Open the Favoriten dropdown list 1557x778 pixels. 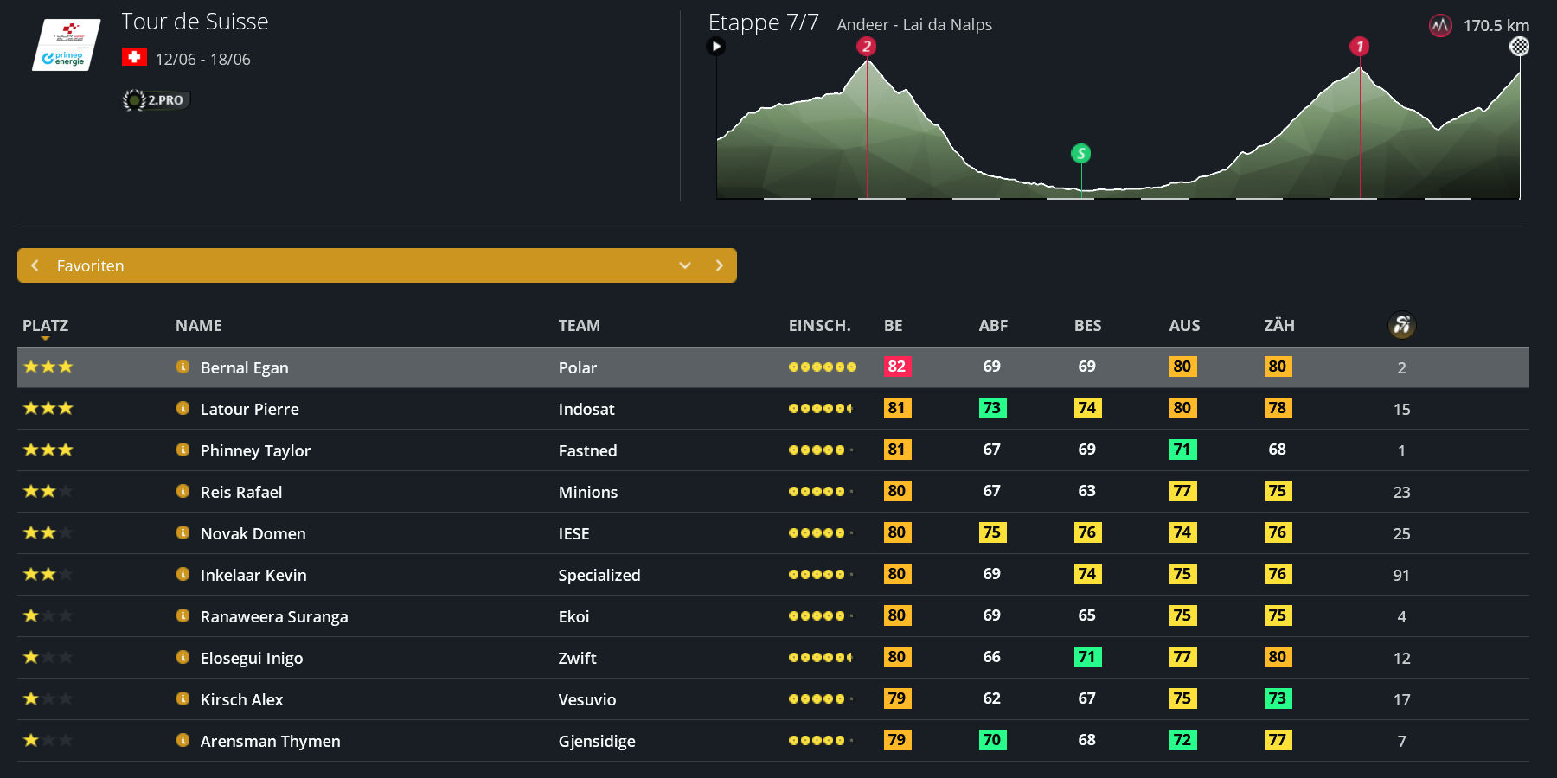point(684,265)
